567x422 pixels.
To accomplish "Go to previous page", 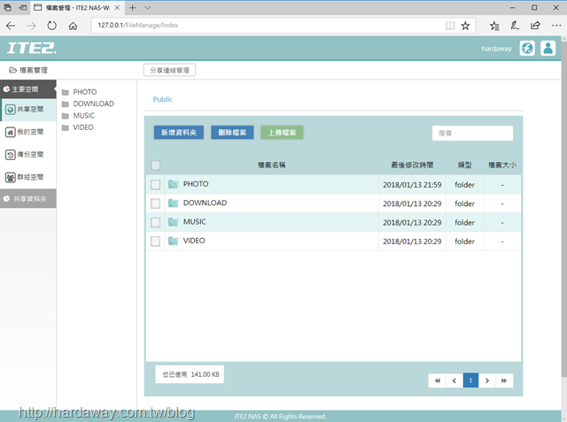I will tap(454, 380).
